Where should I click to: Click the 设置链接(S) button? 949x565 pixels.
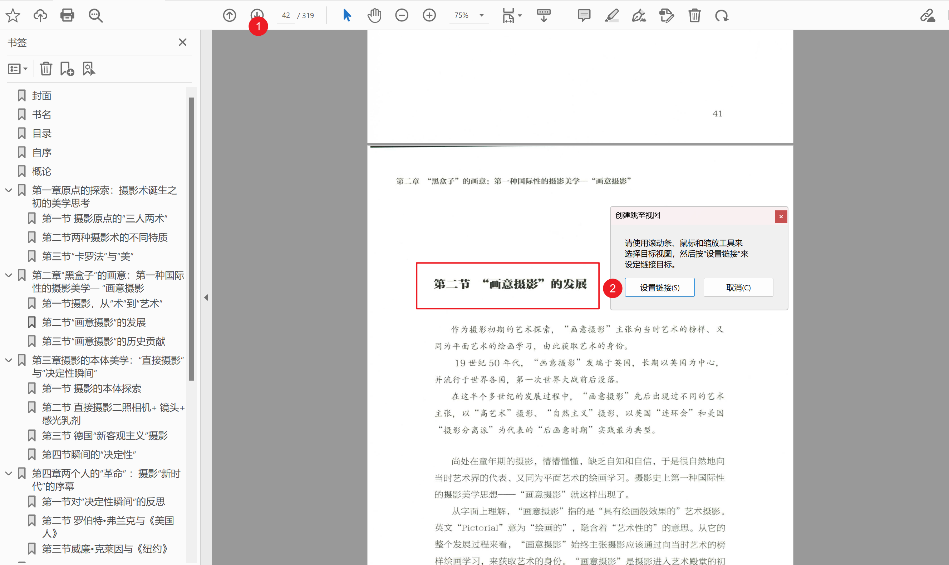pyautogui.click(x=659, y=287)
